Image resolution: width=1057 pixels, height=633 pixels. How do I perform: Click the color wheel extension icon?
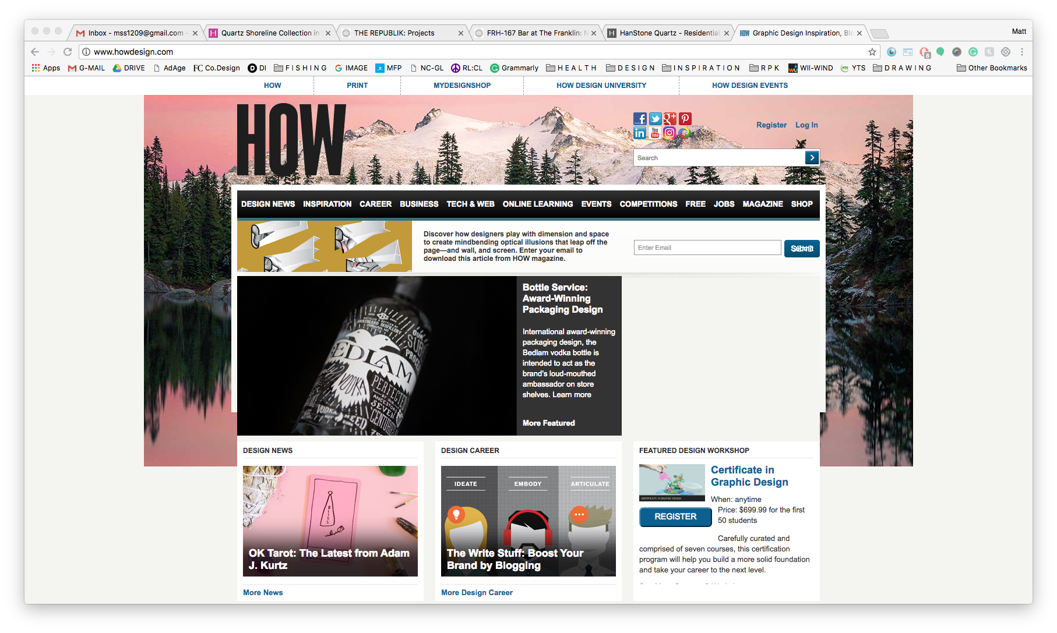pyautogui.click(x=957, y=52)
